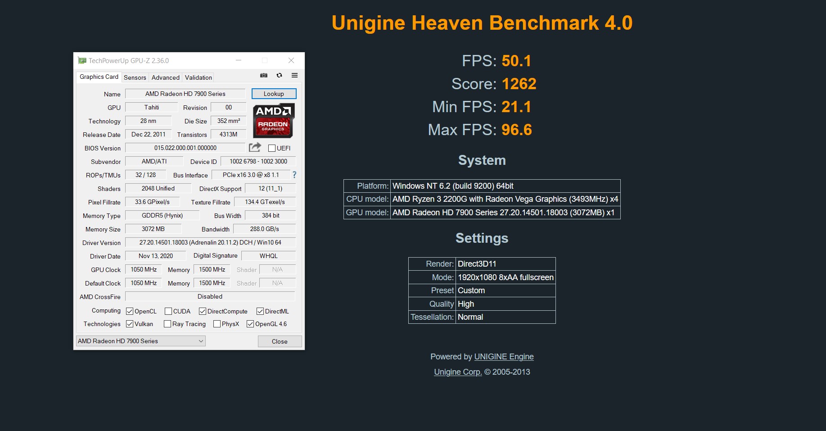The width and height of the screenshot is (826, 431).
Task: Minimize the GPU-Z window
Action: (239, 60)
